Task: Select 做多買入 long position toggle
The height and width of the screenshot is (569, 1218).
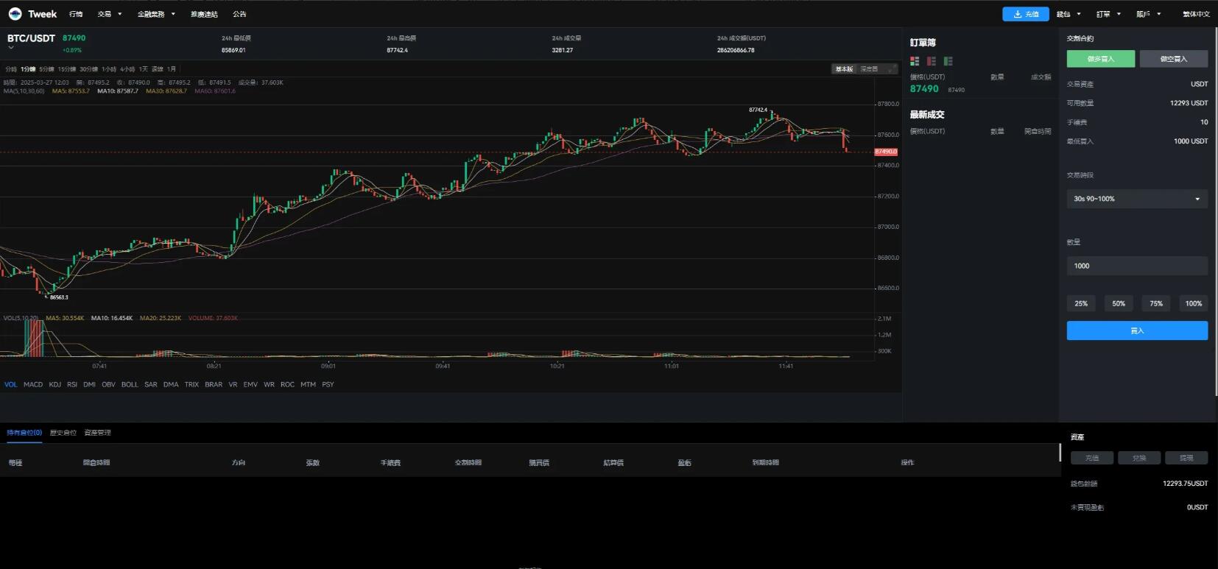Action: (x=1100, y=59)
